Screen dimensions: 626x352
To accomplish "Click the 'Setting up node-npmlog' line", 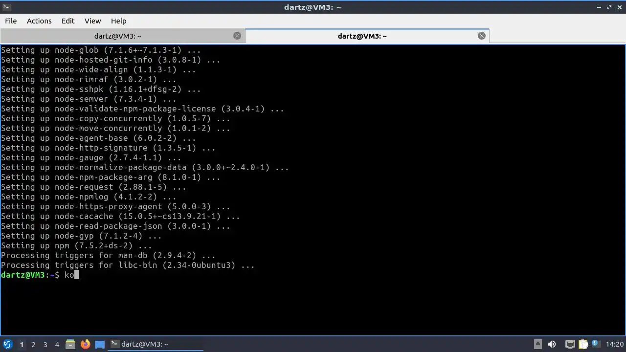I will tap(89, 197).
